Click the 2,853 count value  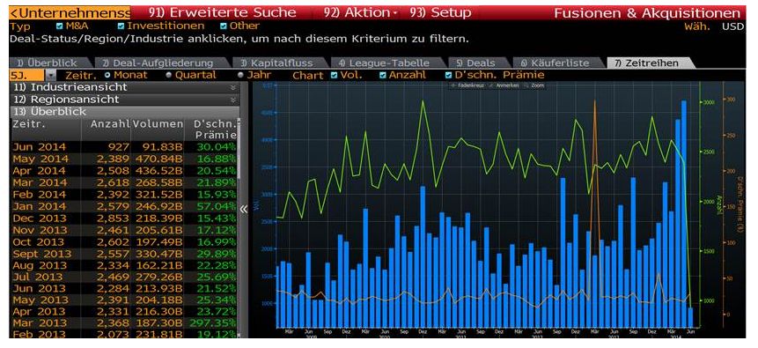pyautogui.click(x=113, y=218)
